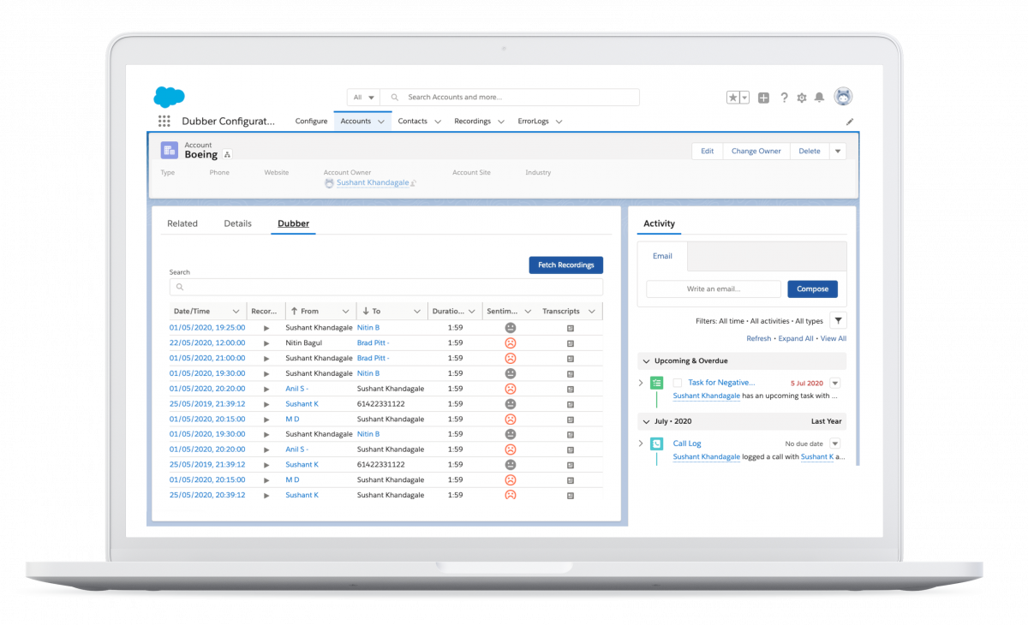Screen dimensions: 1028x625
Task: Expand the Contacts tab chevron menu
Action: tap(437, 122)
